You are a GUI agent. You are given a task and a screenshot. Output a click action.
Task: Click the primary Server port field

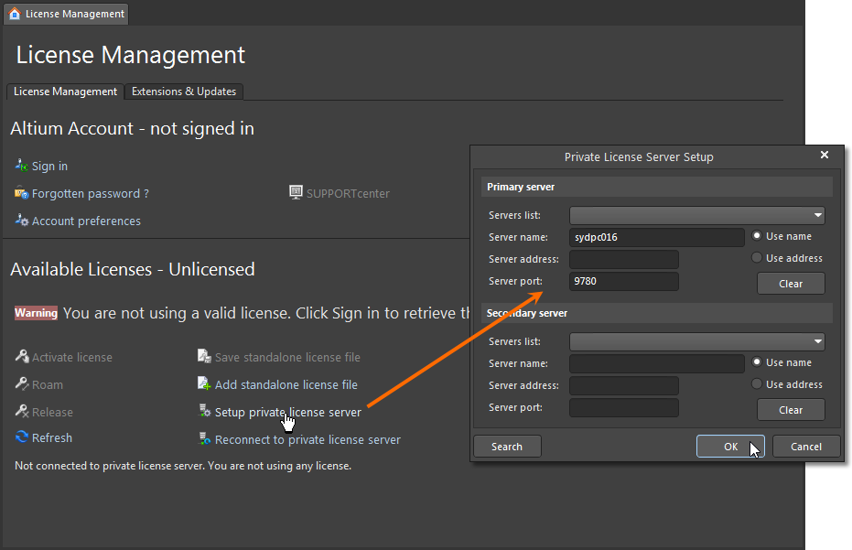[623, 282]
